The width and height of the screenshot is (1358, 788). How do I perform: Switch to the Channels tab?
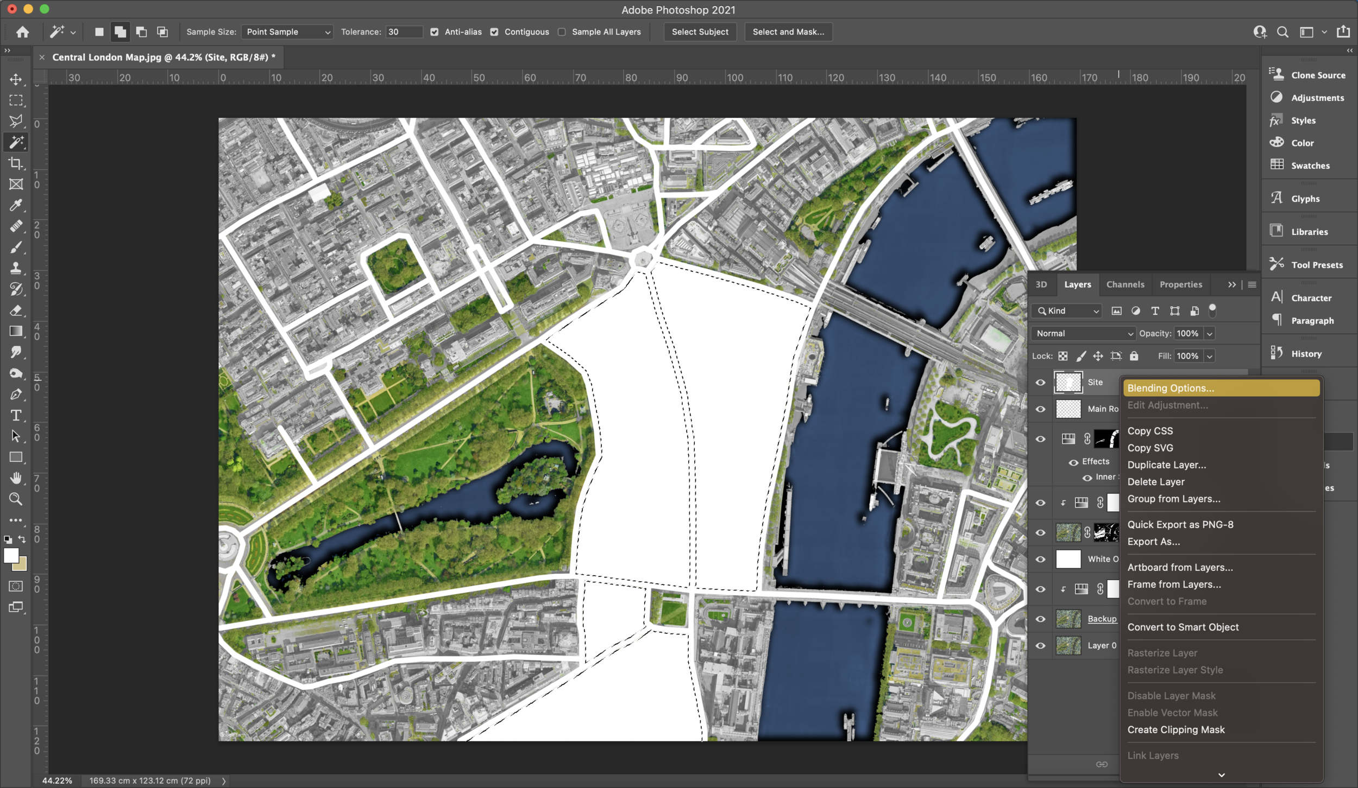click(x=1125, y=284)
